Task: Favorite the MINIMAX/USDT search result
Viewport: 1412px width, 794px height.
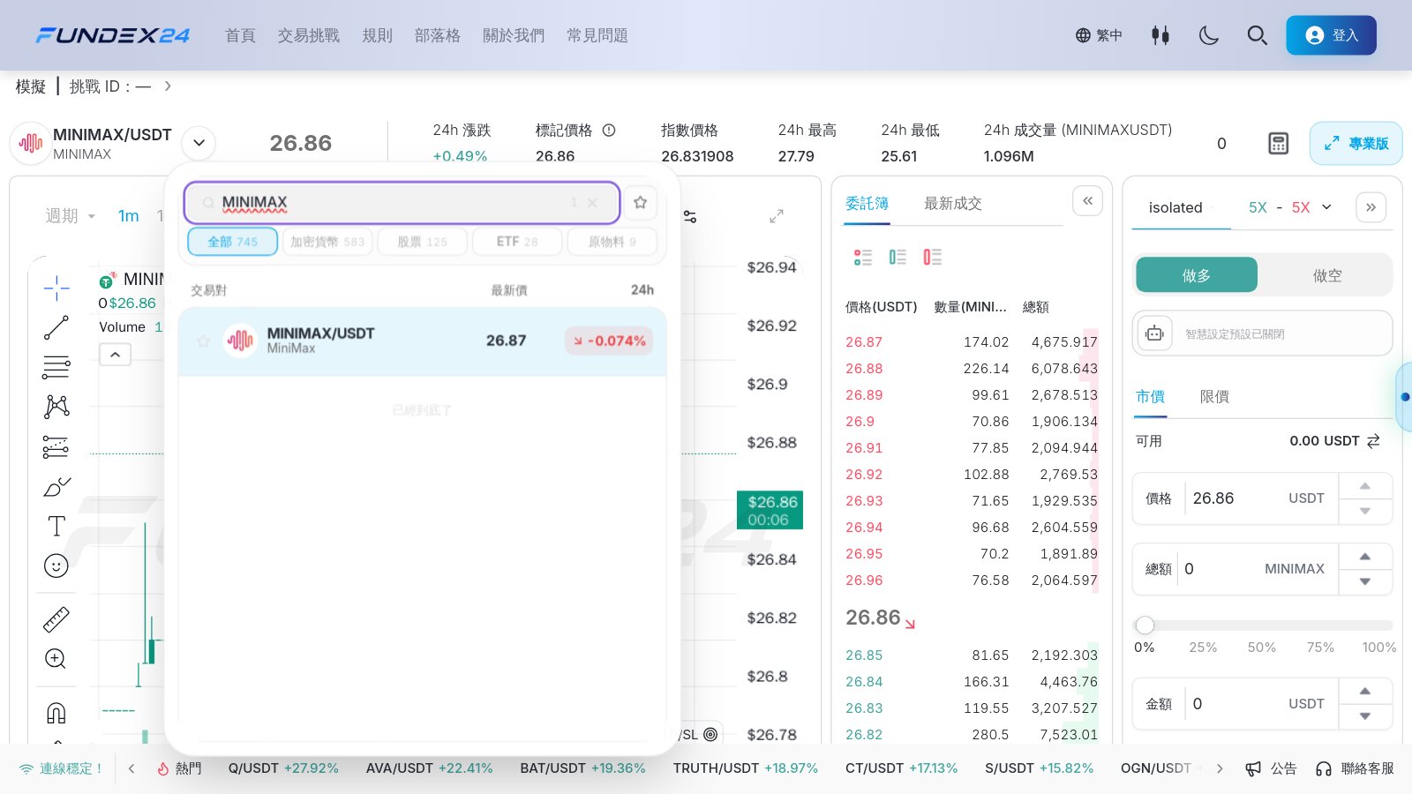Action: [204, 341]
